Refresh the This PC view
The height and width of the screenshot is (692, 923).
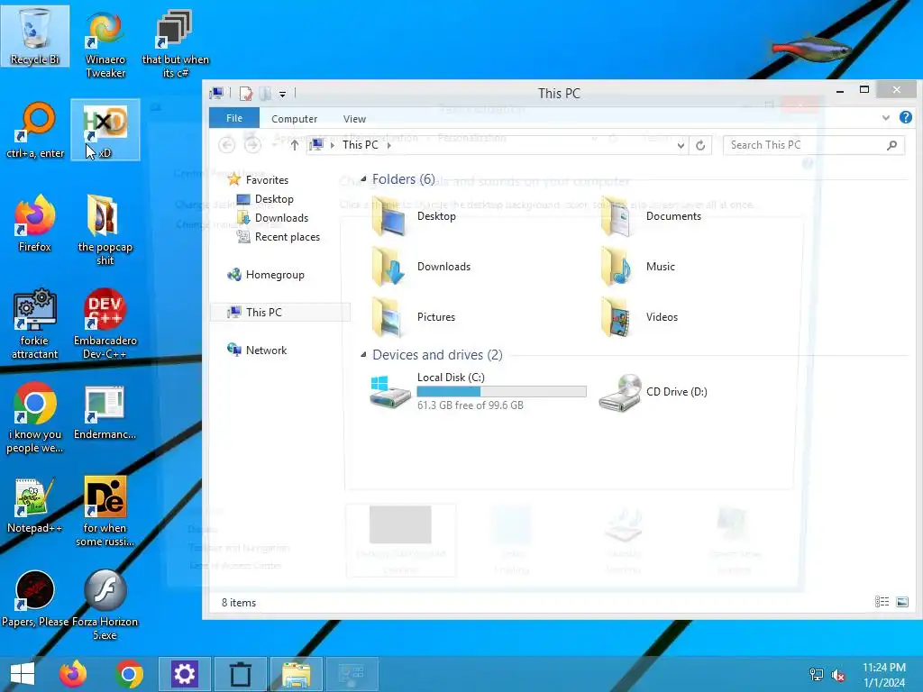pos(700,145)
